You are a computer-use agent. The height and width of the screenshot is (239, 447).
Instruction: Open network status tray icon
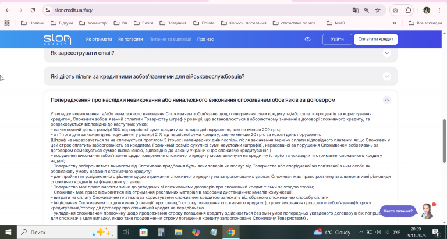pos(387,232)
